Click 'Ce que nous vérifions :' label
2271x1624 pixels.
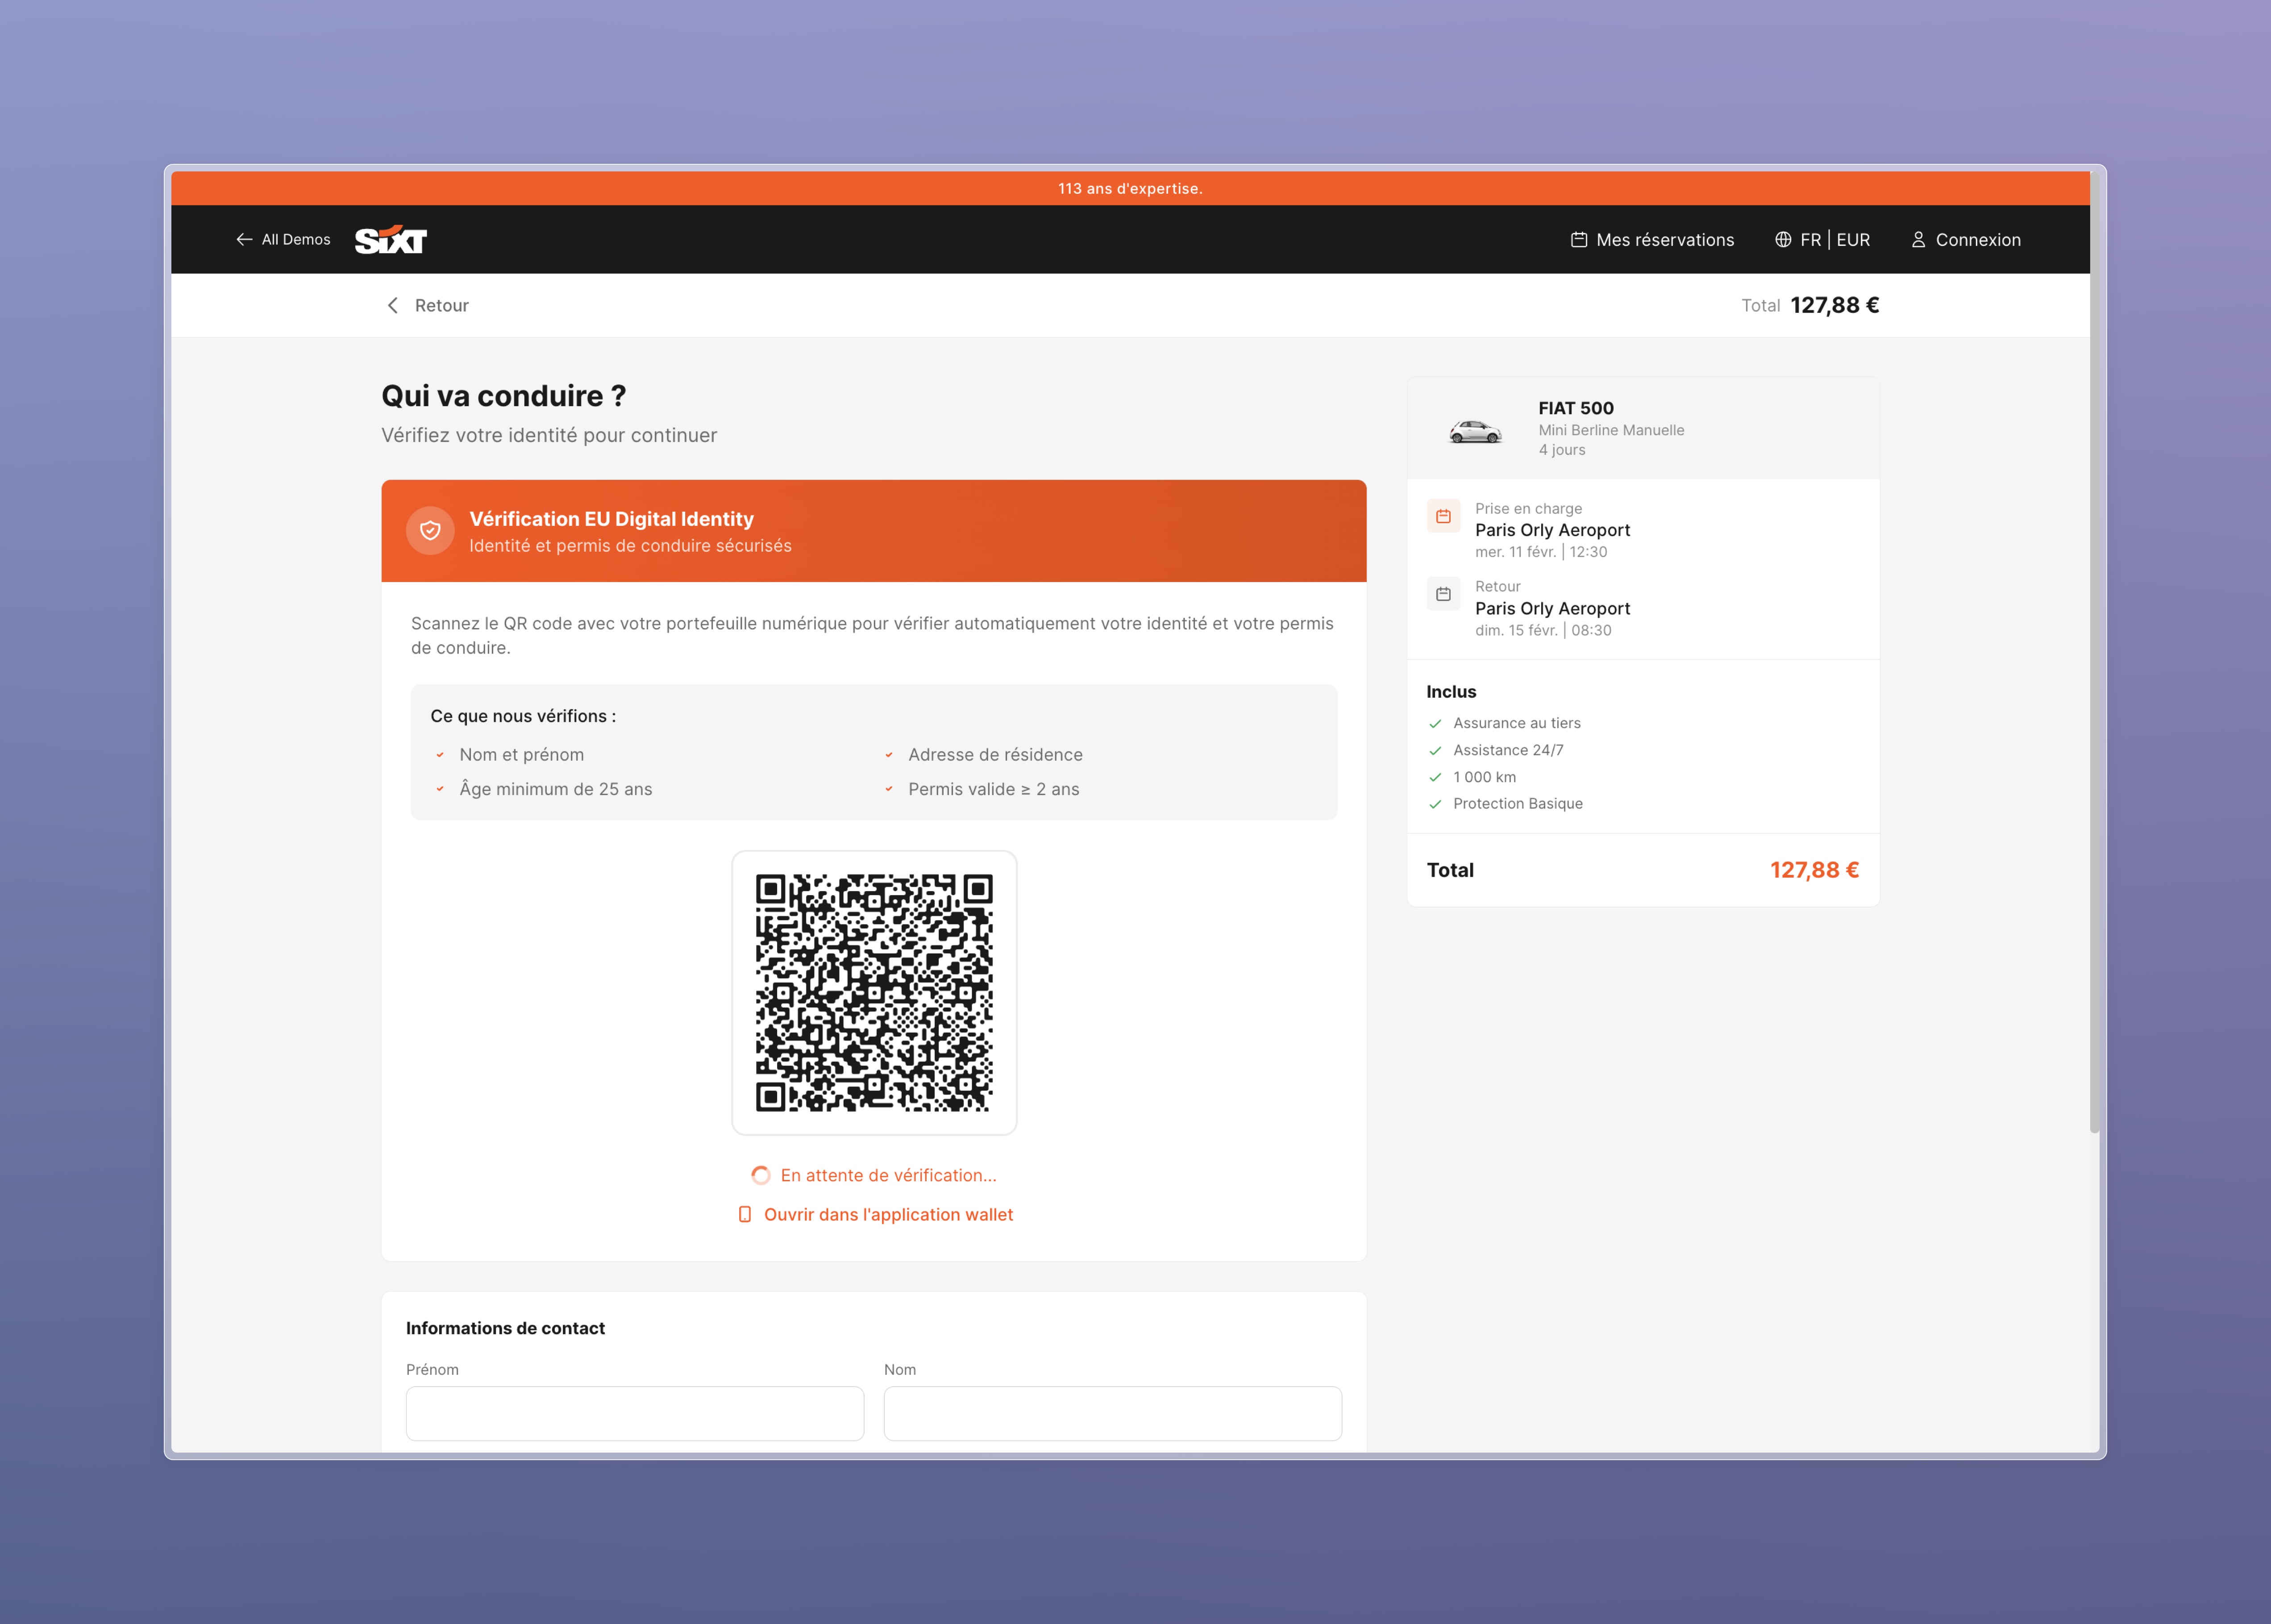tap(523, 716)
